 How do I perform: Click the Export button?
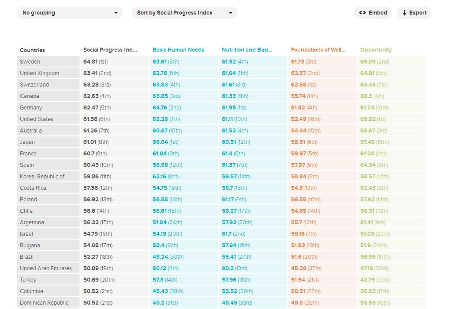pyautogui.click(x=414, y=13)
